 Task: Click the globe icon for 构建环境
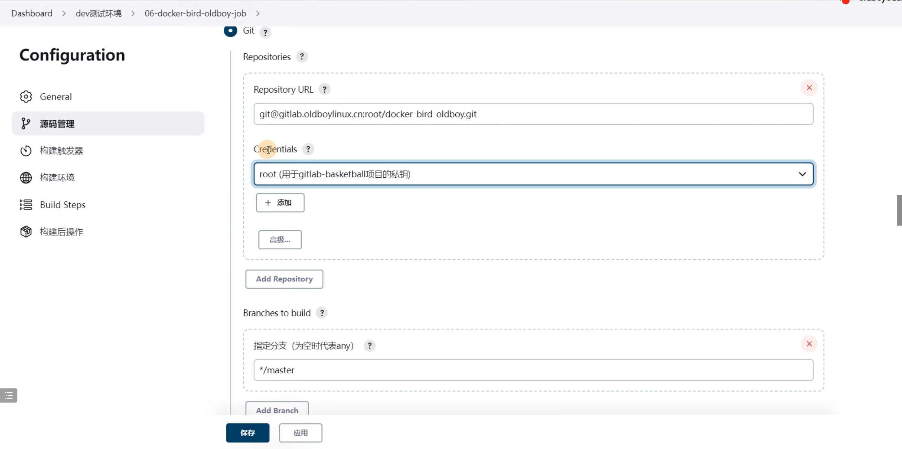click(26, 178)
